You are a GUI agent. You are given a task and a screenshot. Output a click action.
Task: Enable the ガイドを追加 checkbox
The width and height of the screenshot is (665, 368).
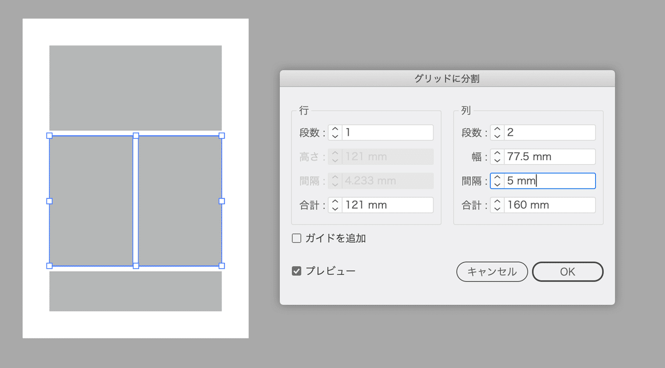click(296, 238)
